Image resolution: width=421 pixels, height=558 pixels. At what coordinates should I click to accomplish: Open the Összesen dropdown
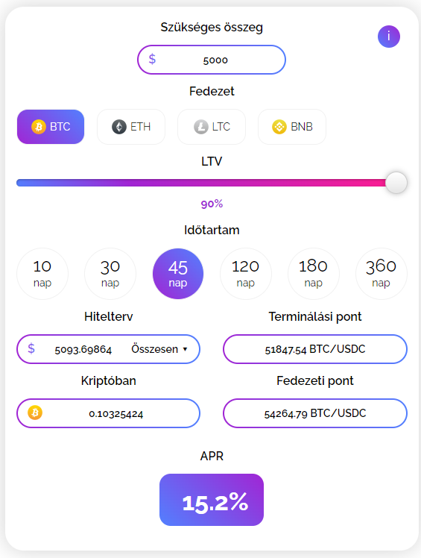(x=159, y=349)
